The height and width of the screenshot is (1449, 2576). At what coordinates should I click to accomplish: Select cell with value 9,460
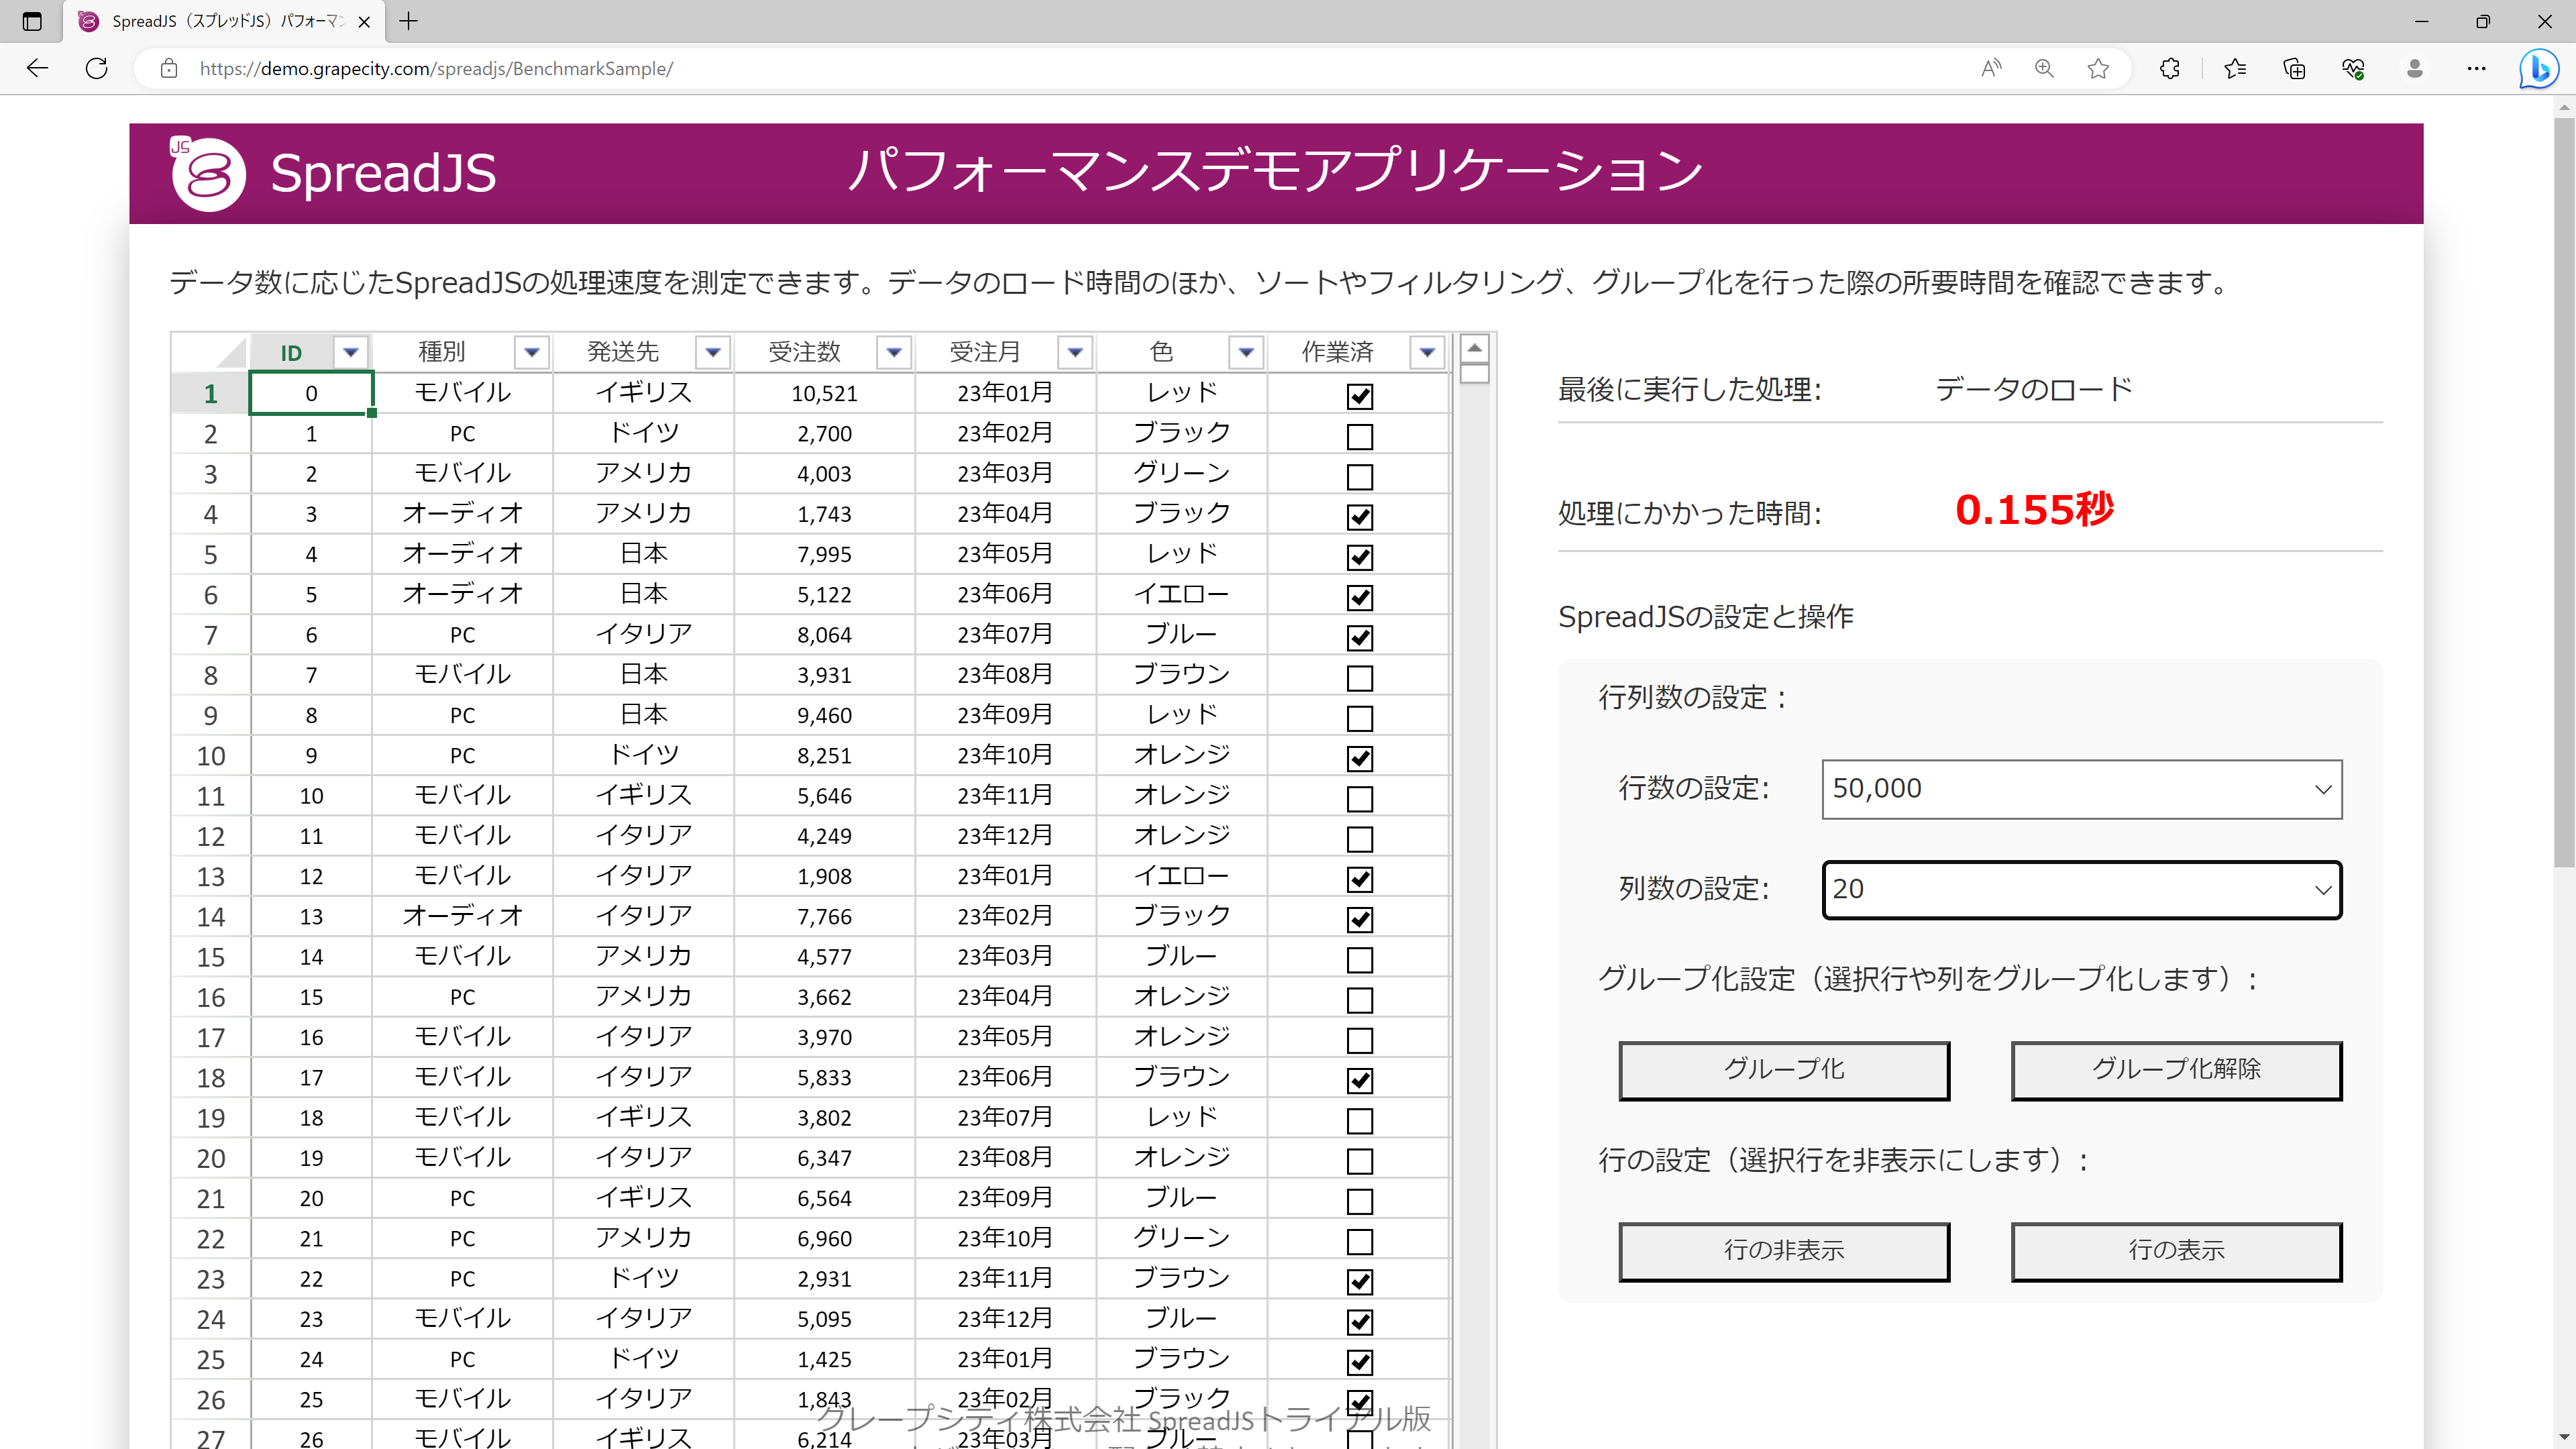pyautogui.click(x=824, y=715)
